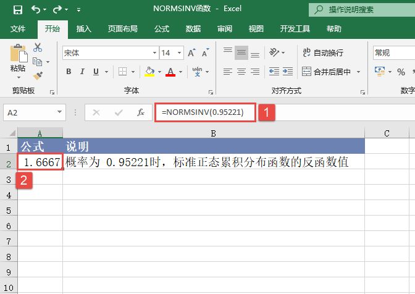Click the yellow fill color button
Viewport: 415px width, 294px height.
149,72
